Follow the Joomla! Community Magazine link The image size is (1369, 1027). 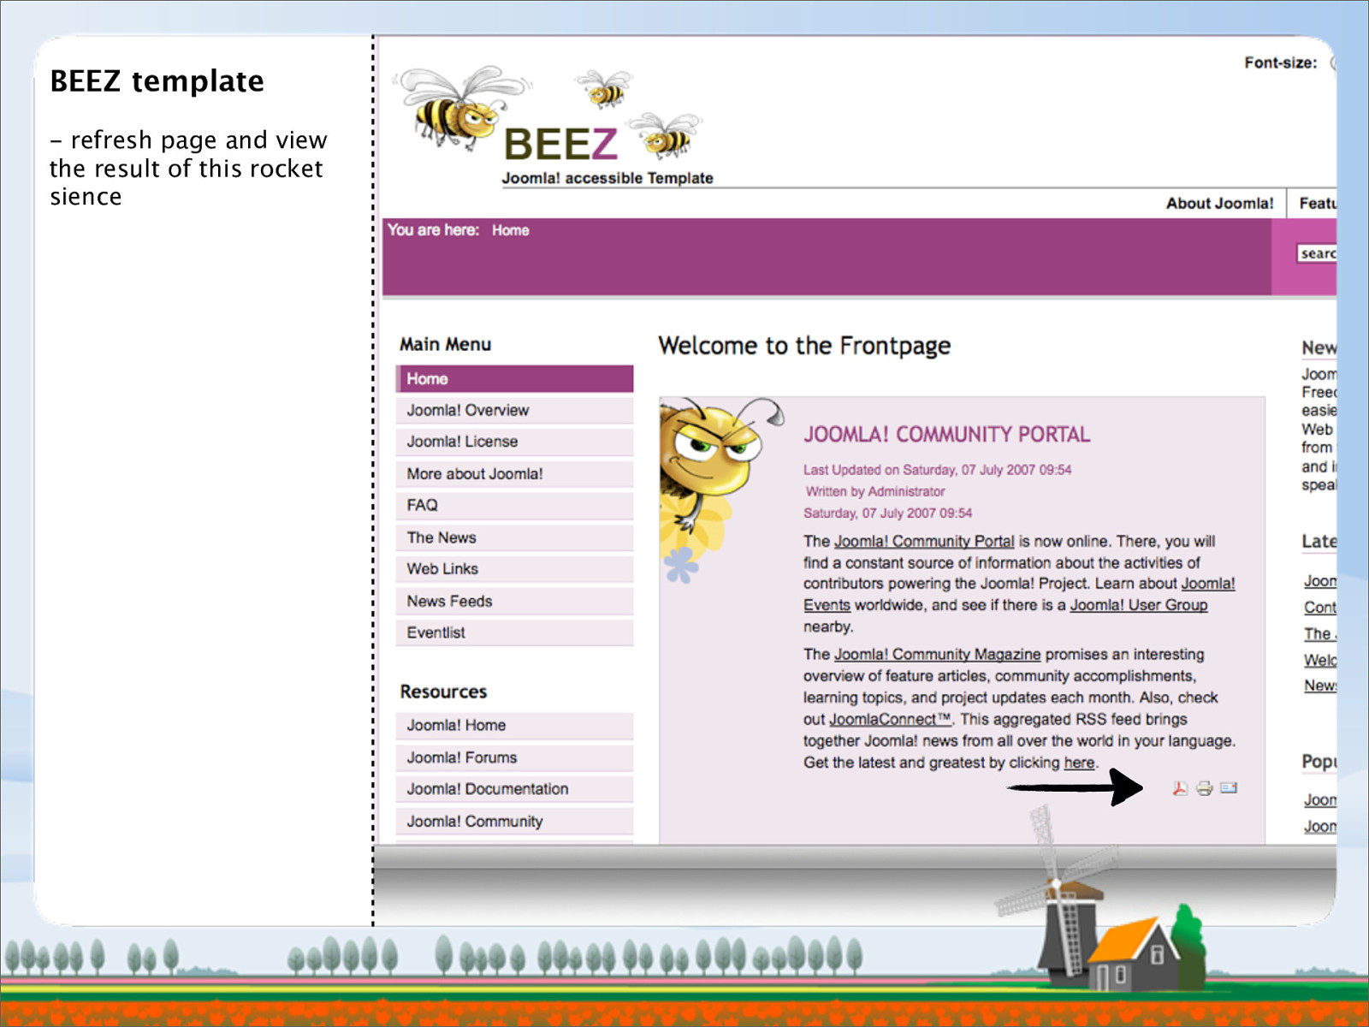(937, 654)
